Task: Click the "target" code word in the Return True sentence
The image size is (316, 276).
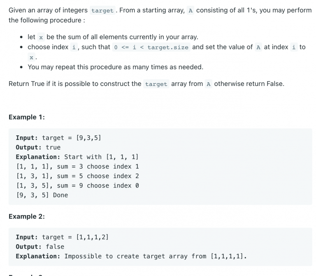Action: point(156,84)
